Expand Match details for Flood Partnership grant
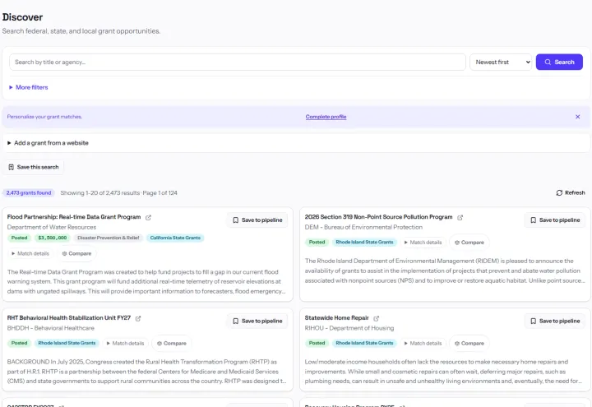The height and width of the screenshot is (407, 592). [30, 253]
